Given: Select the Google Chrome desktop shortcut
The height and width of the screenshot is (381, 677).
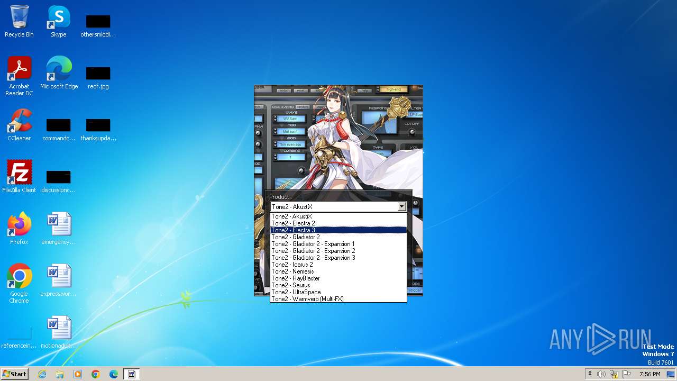Looking at the screenshot, I should coord(19,284).
